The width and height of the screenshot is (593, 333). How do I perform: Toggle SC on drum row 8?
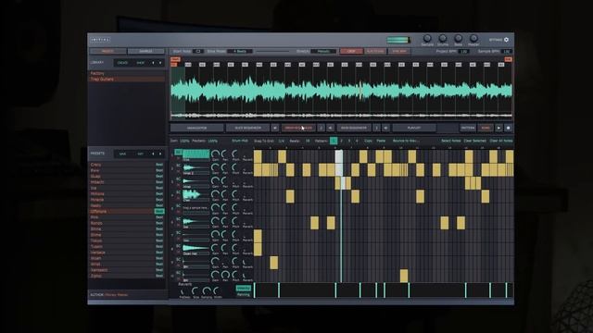(x=178, y=246)
